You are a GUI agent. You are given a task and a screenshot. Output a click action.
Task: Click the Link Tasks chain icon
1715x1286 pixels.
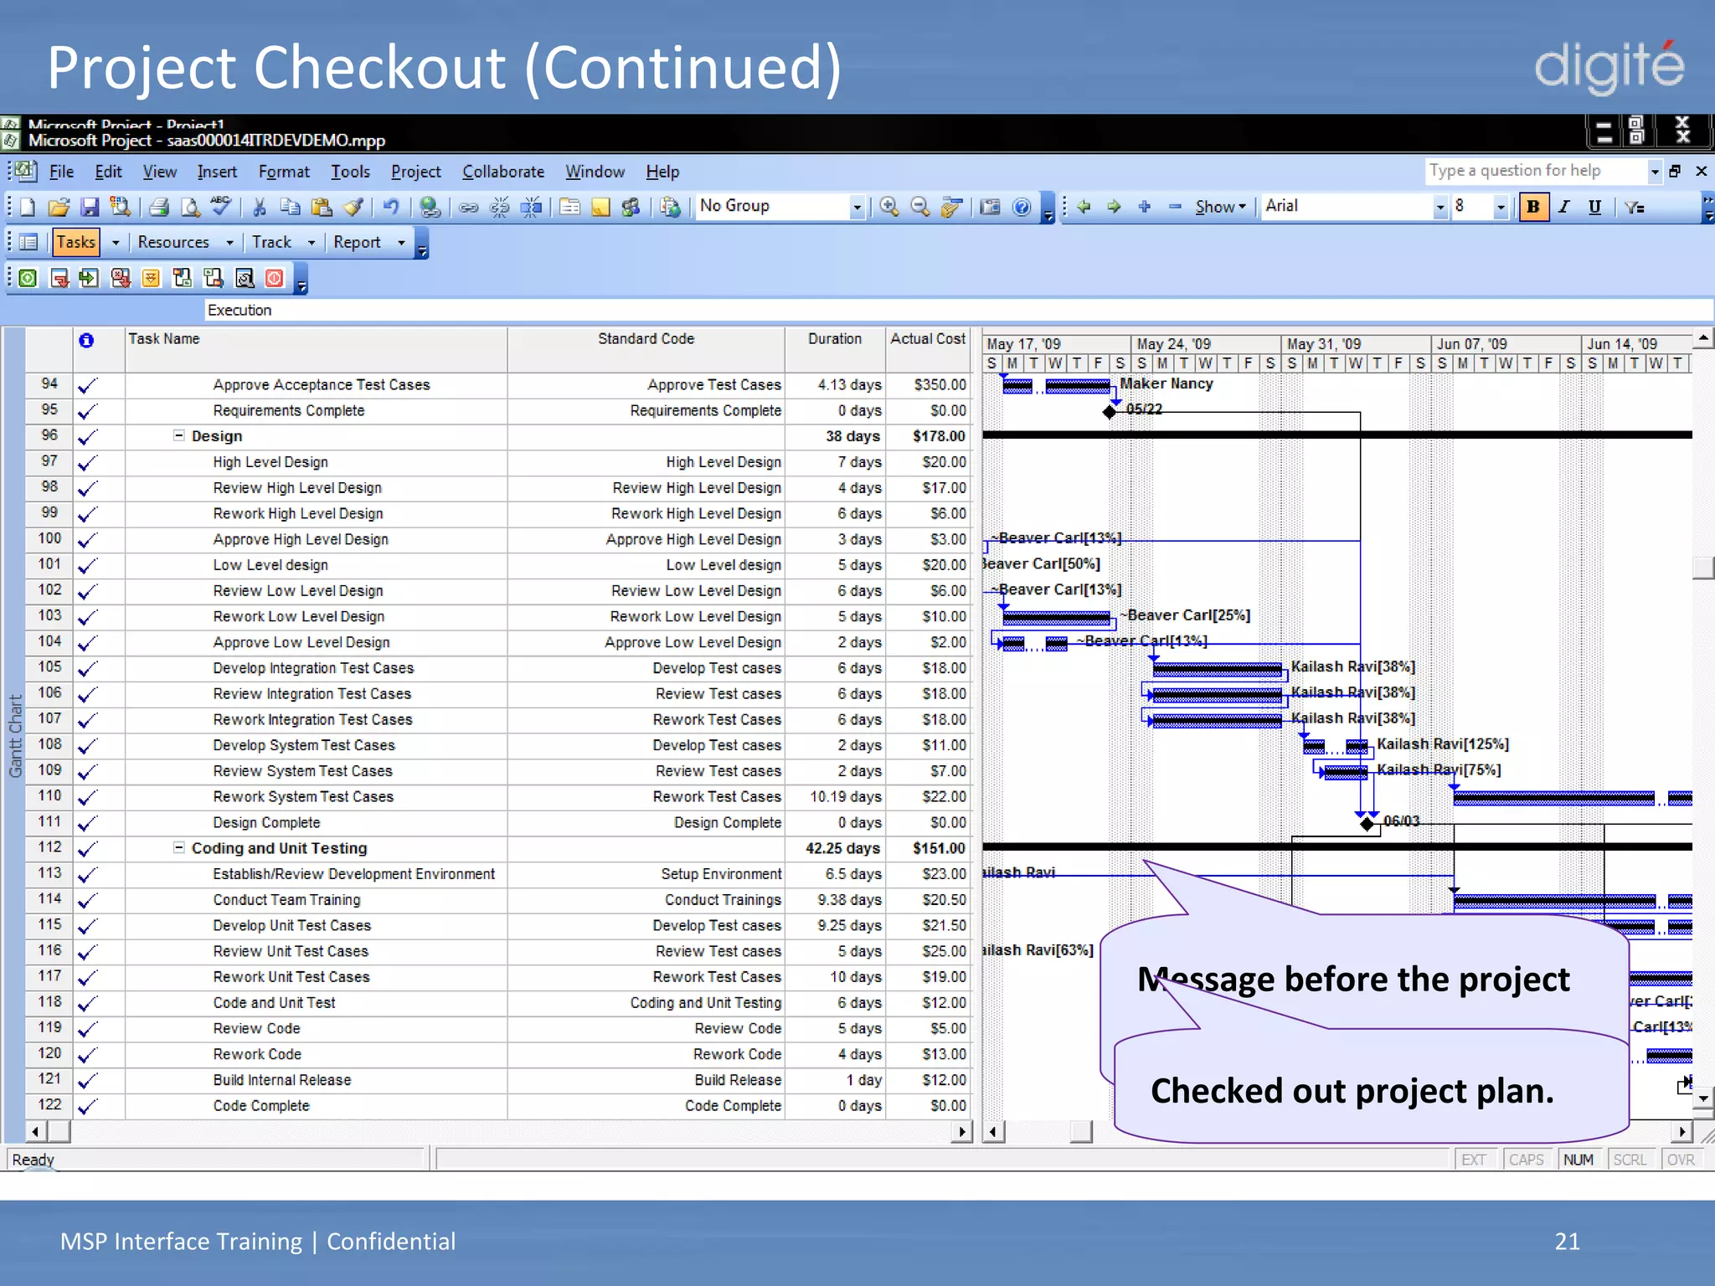[469, 207]
